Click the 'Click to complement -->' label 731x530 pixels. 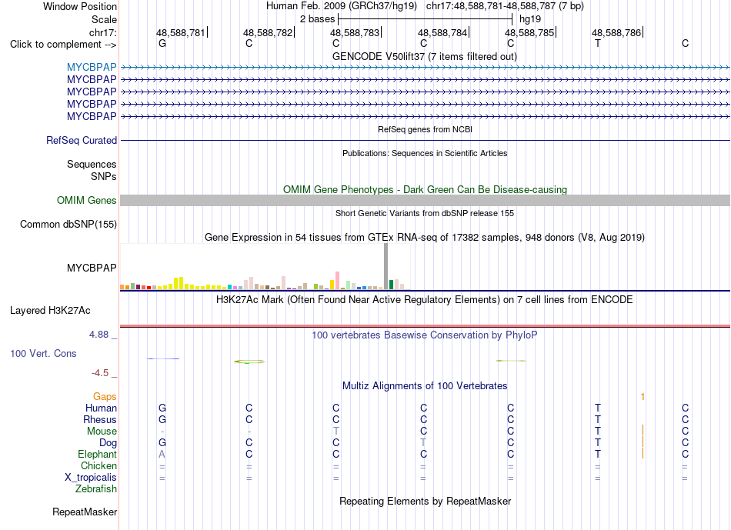[x=63, y=45]
